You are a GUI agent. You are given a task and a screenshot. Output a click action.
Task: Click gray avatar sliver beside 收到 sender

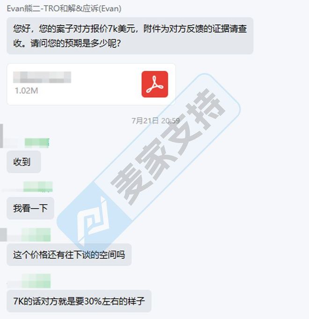pyautogui.click(x=1, y=136)
